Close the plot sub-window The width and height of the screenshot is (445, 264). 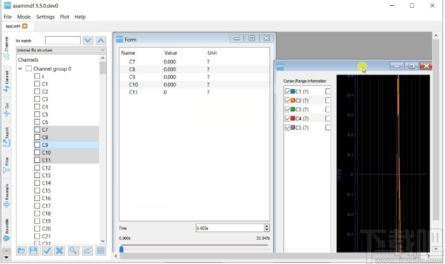[426, 66]
